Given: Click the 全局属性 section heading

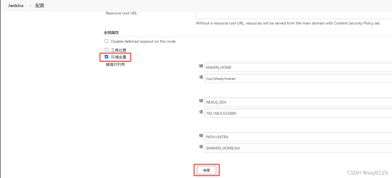Looking at the screenshot, I should coord(111,33).
